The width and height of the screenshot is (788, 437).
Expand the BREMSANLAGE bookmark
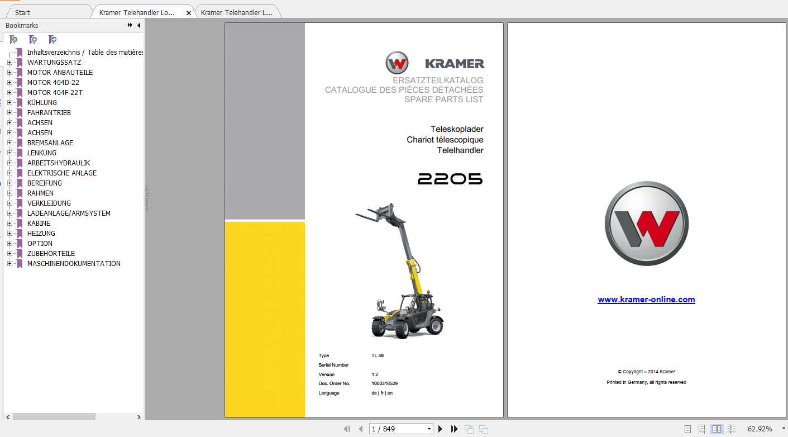coord(9,143)
